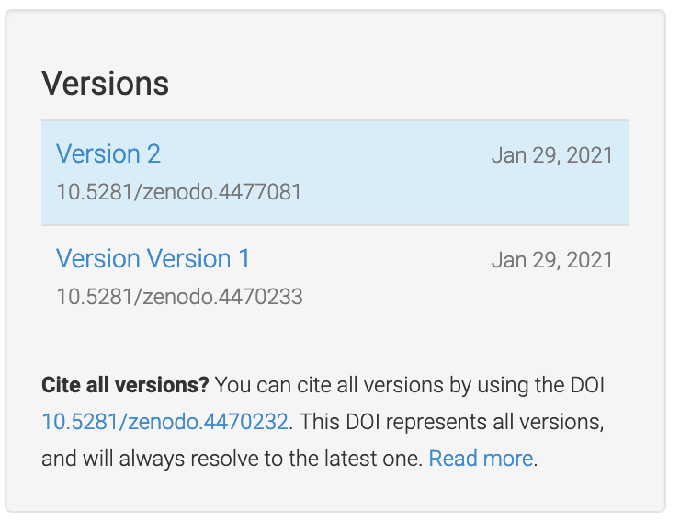Image resolution: width=680 pixels, height=522 pixels.
Task: Click the 'This DOI represents all versions' text
Action: [x=451, y=422]
